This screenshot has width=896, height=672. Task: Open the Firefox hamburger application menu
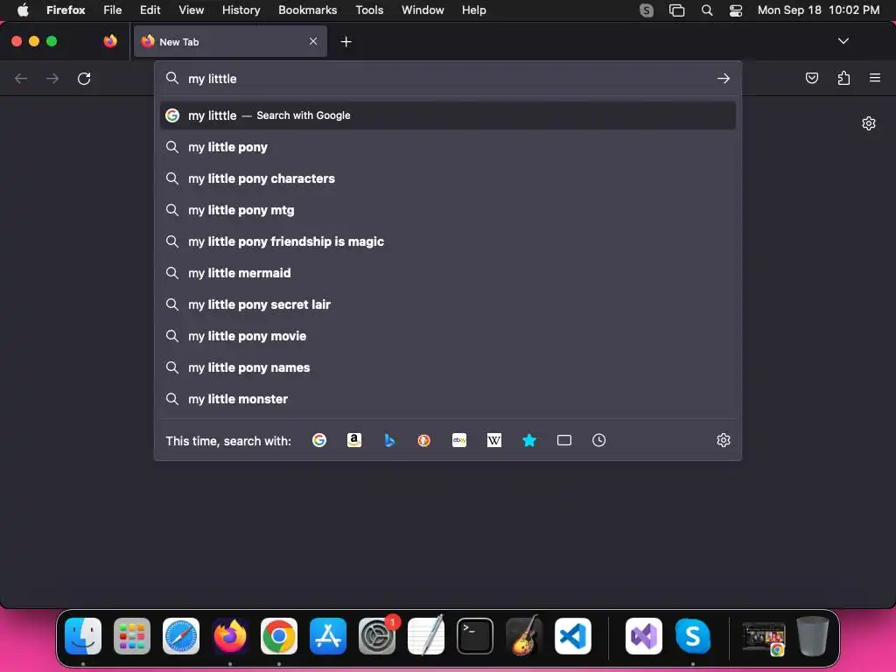coord(875,78)
